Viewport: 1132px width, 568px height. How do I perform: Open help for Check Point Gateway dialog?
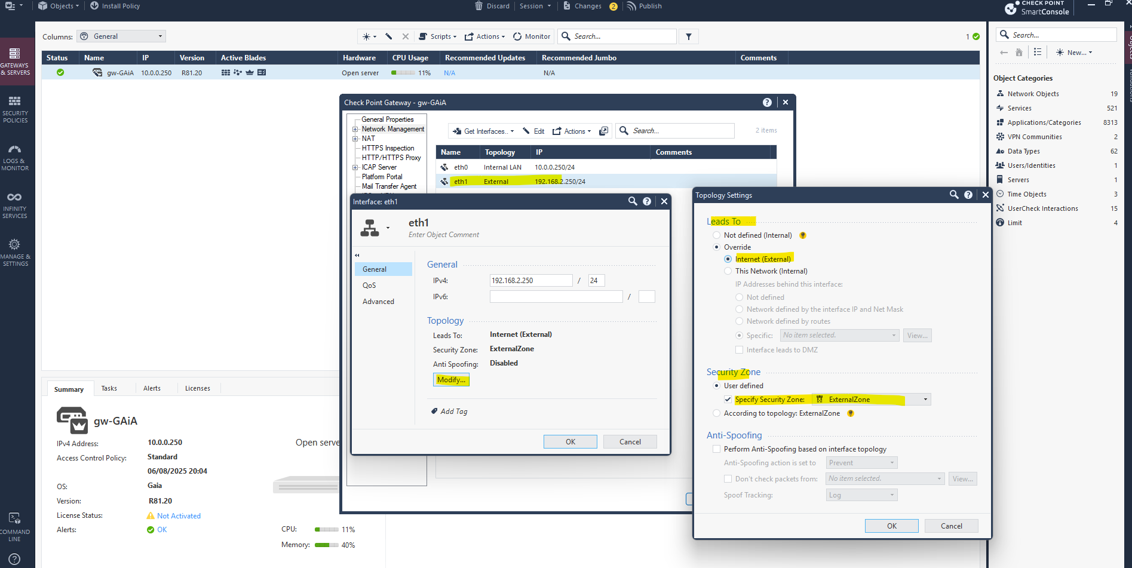[x=767, y=103]
